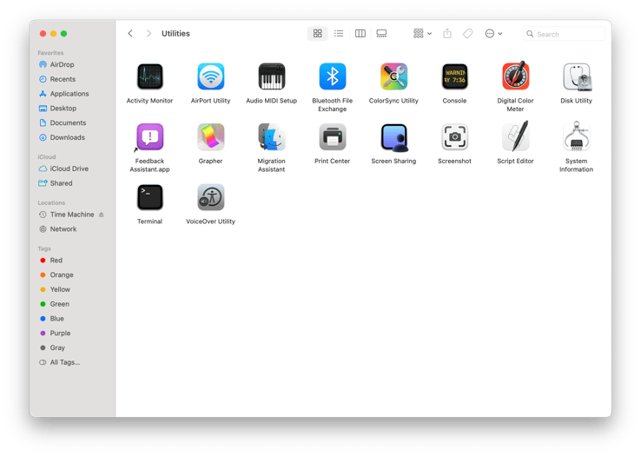Open the Grapher app icon
The height and width of the screenshot is (456, 641).
click(x=210, y=137)
